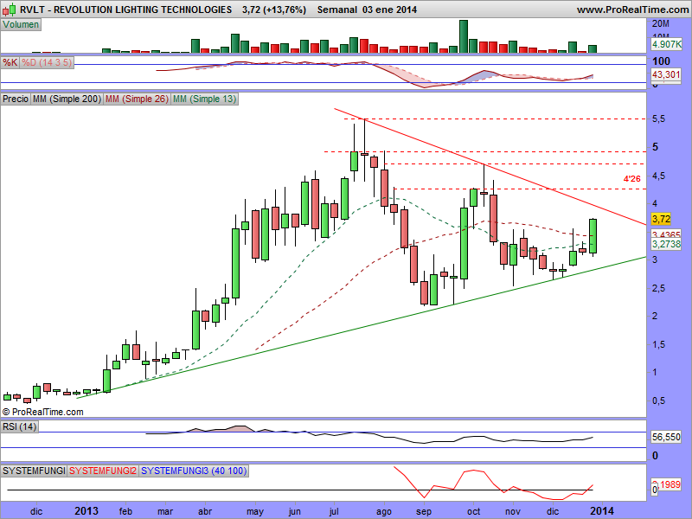Click the 2,5 price axis label
Screen dimensions: 692x519
click(x=659, y=288)
